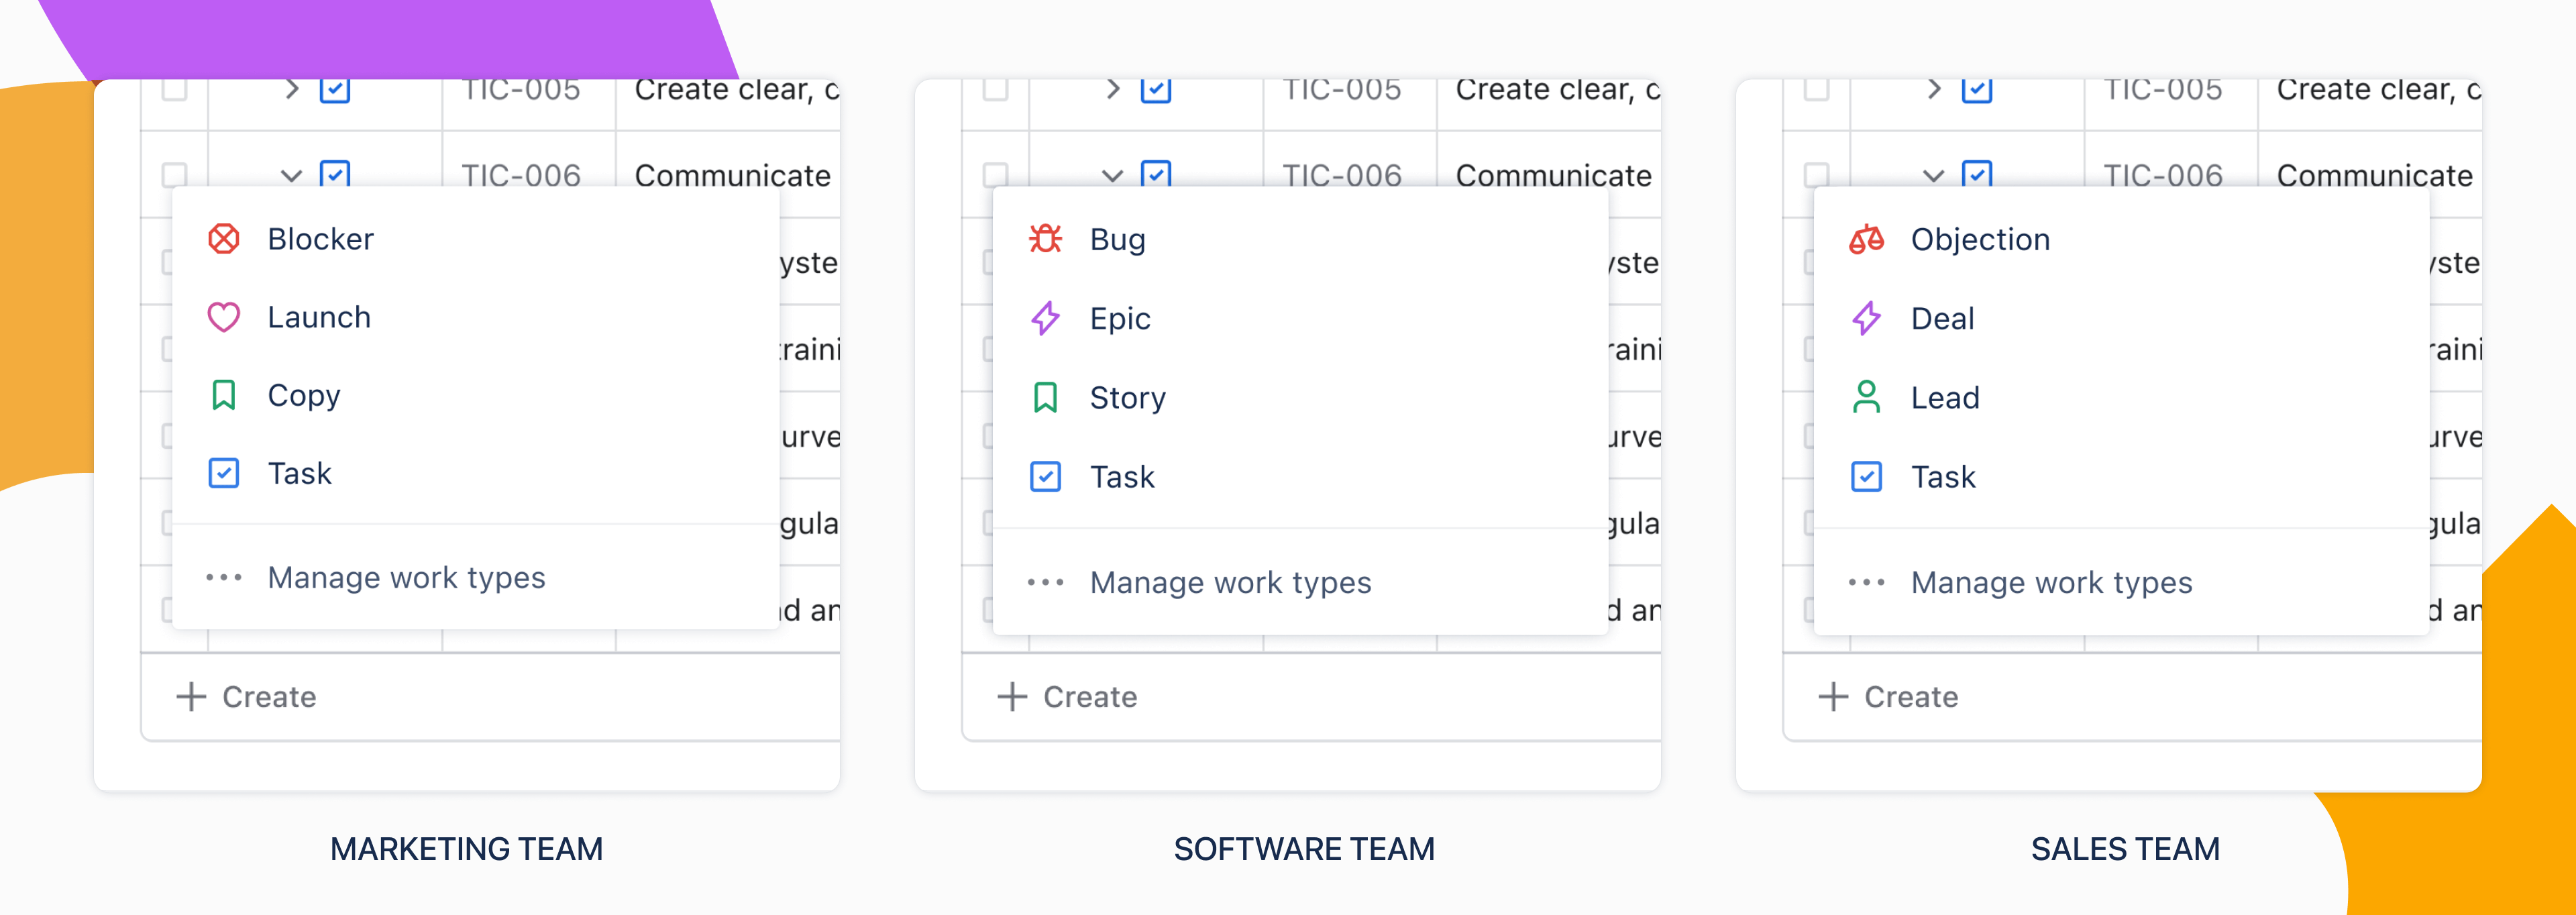The width and height of the screenshot is (2576, 915).
Task: Click Communicate summary in Sales panel
Action: click(2375, 175)
